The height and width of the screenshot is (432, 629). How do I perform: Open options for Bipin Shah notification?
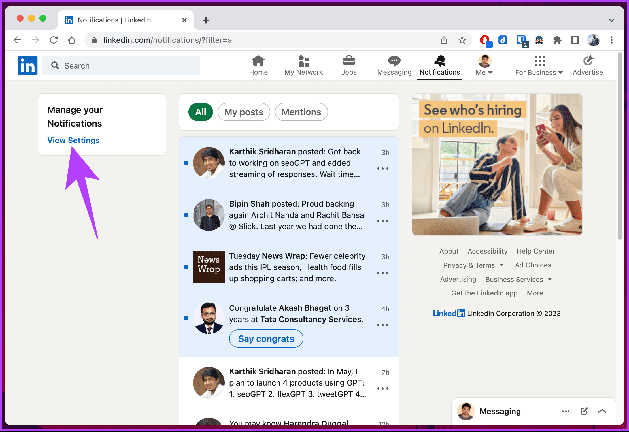(x=383, y=221)
